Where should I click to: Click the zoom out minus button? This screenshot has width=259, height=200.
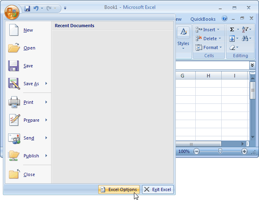click(196, 151)
